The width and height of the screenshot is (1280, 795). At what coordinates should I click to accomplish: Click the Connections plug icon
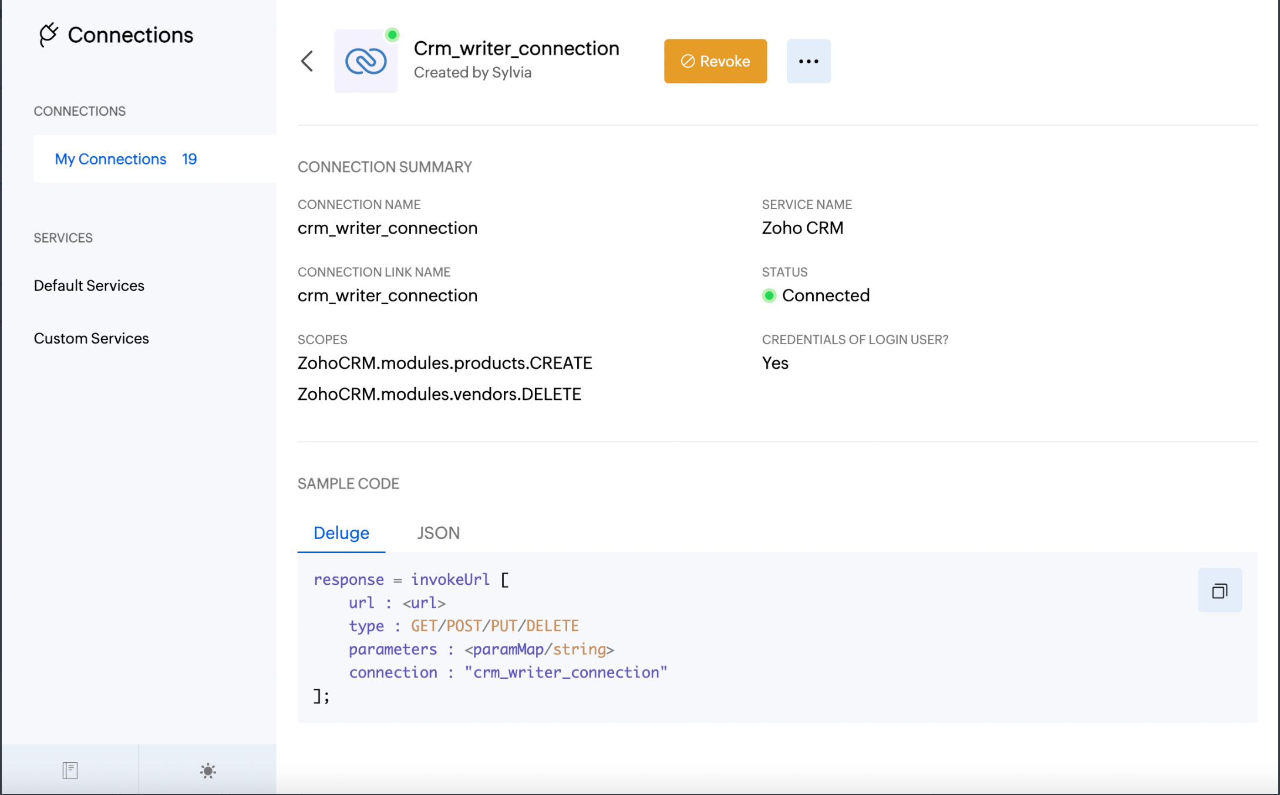[48, 35]
